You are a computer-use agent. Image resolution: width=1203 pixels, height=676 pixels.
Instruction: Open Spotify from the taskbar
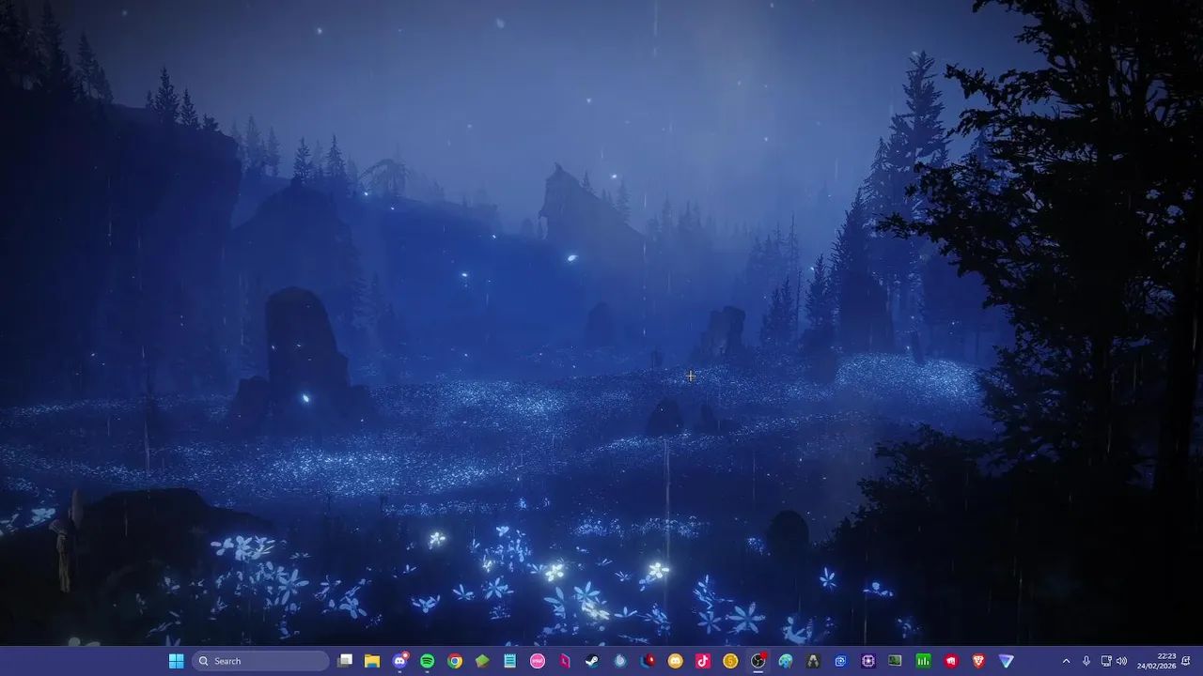coord(428,661)
